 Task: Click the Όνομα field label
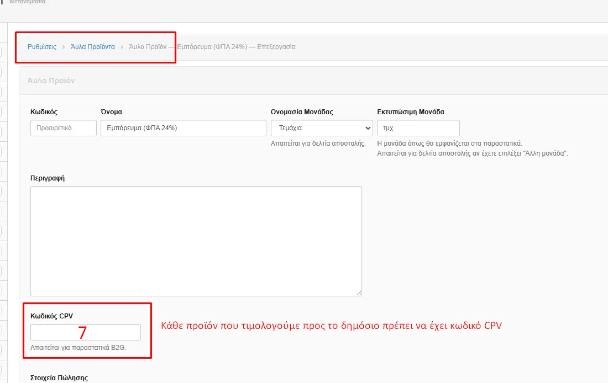pyautogui.click(x=111, y=111)
